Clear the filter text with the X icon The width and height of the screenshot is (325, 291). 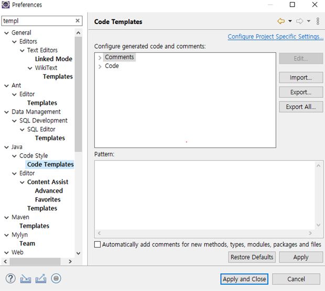pos(78,21)
